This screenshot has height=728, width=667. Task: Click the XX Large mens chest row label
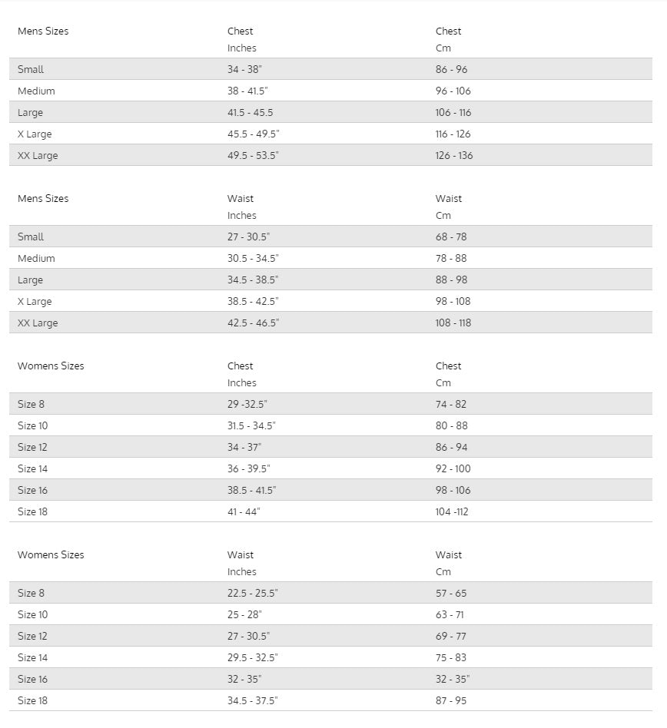click(x=38, y=156)
